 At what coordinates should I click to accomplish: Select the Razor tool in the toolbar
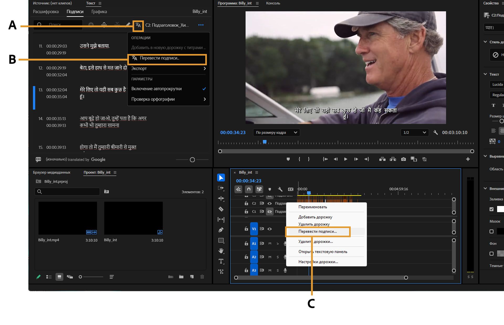pos(221,209)
